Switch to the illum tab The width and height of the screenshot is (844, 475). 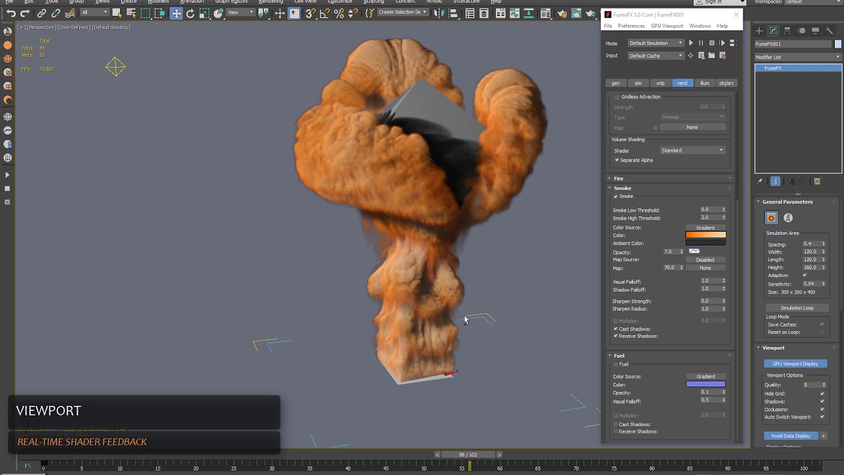coord(704,83)
